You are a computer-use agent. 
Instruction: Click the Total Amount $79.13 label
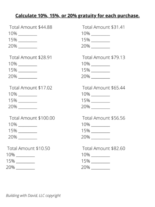tap(104, 57)
